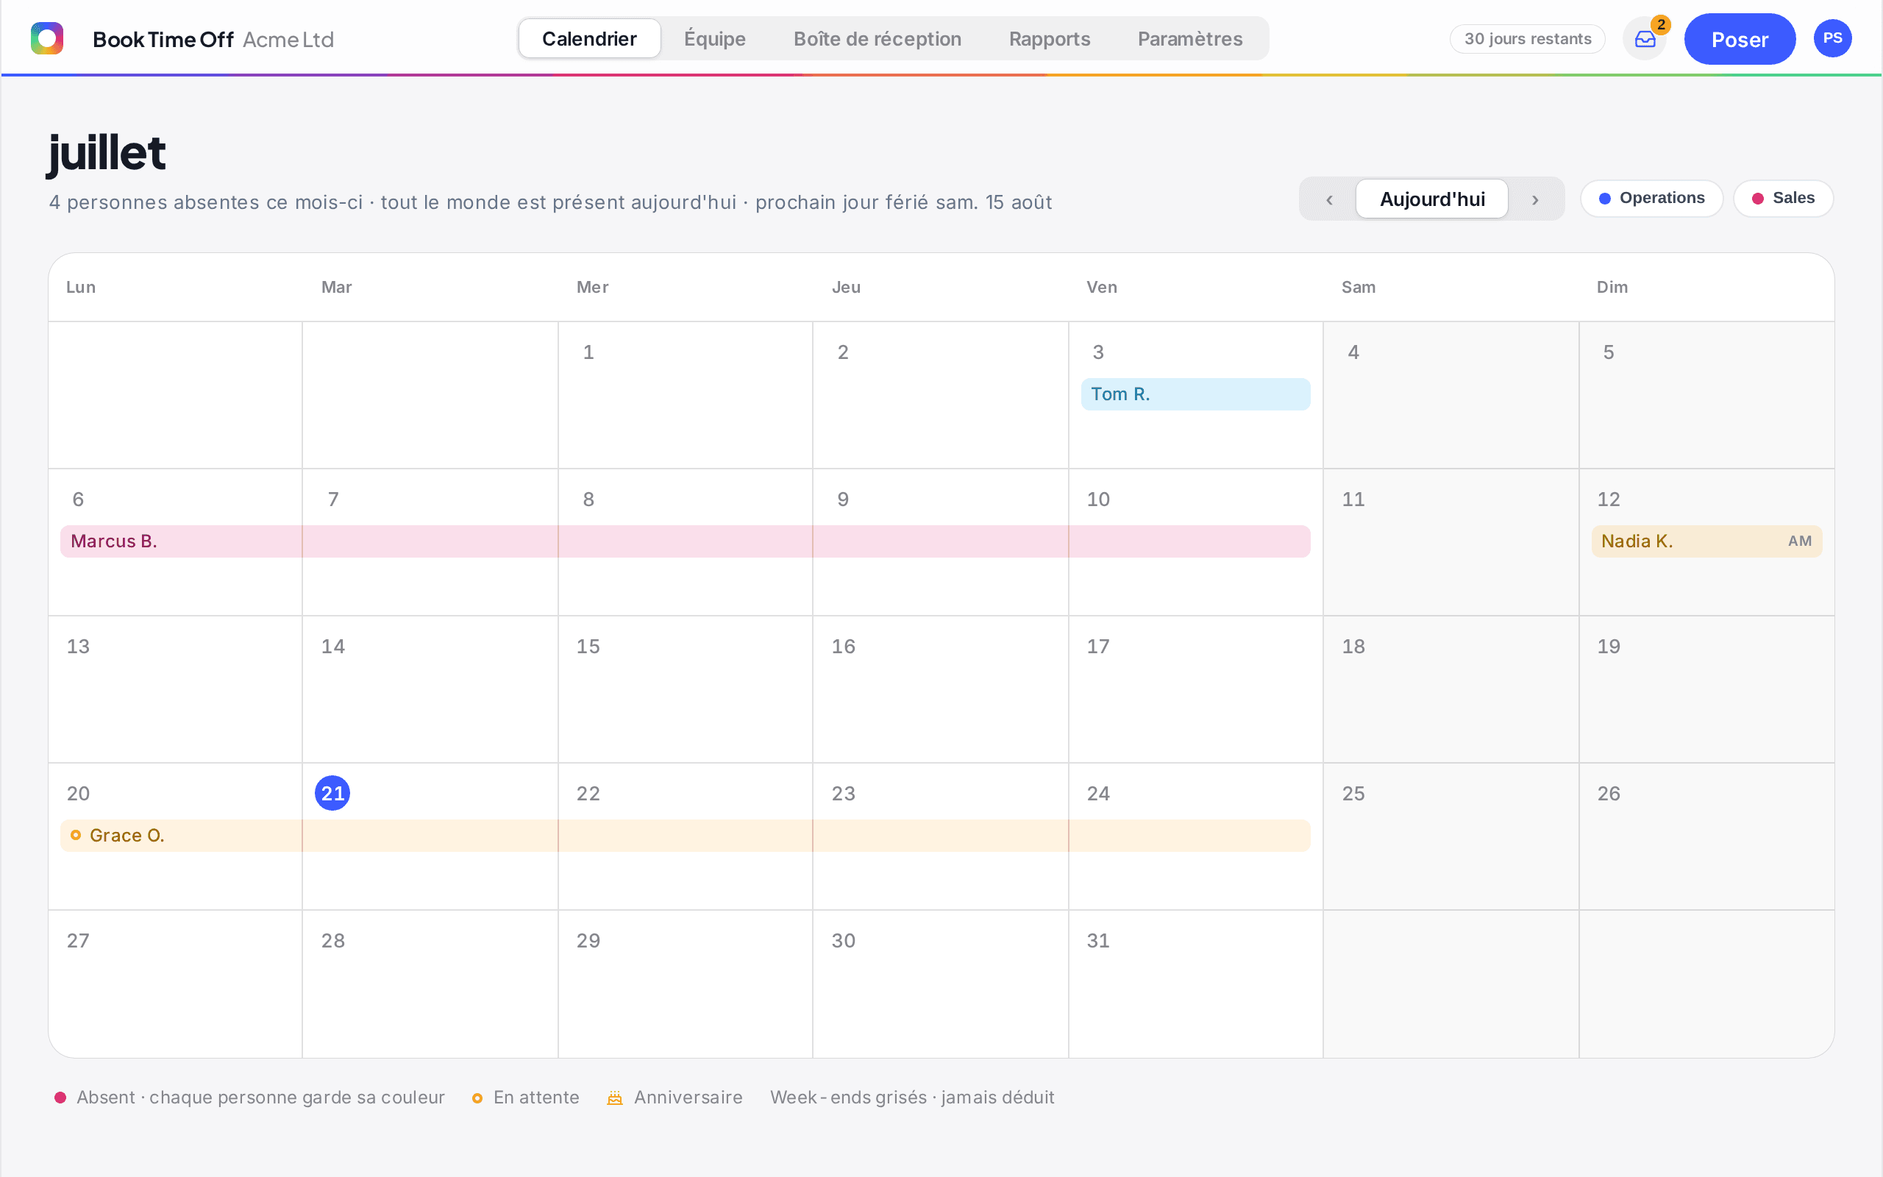The width and height of the screenshot is (1883, 1177).
Task: Click the En attente legend label
Action: [536, 1098]
